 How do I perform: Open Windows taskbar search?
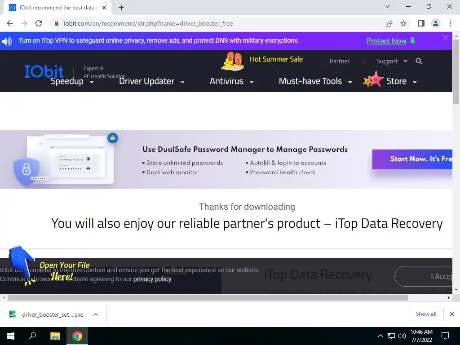coord(32,336)
